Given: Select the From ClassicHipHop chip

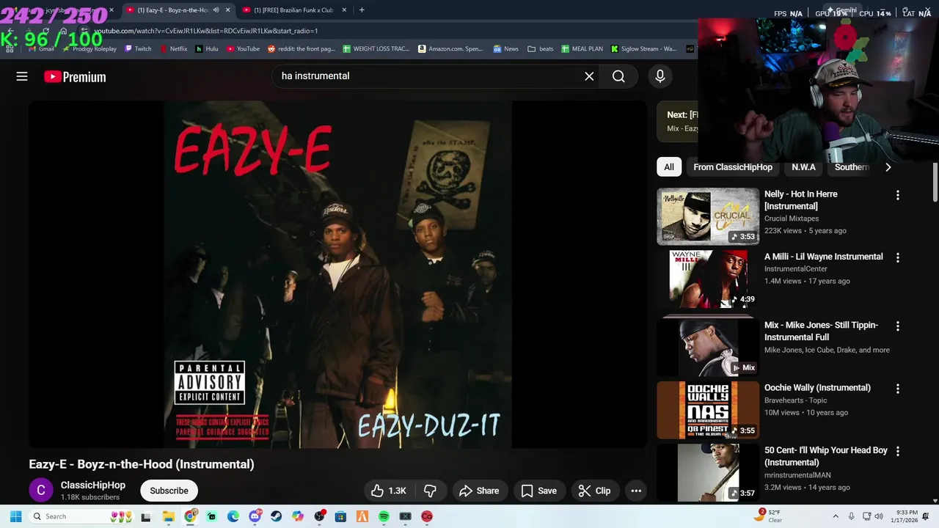Looking at the screenshot, I should click(733, 167).
